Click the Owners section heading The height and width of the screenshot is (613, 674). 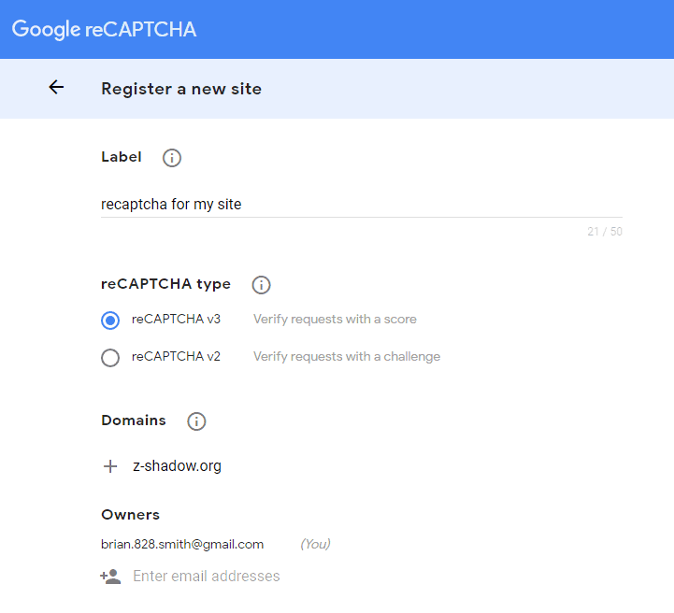(130, 515)
